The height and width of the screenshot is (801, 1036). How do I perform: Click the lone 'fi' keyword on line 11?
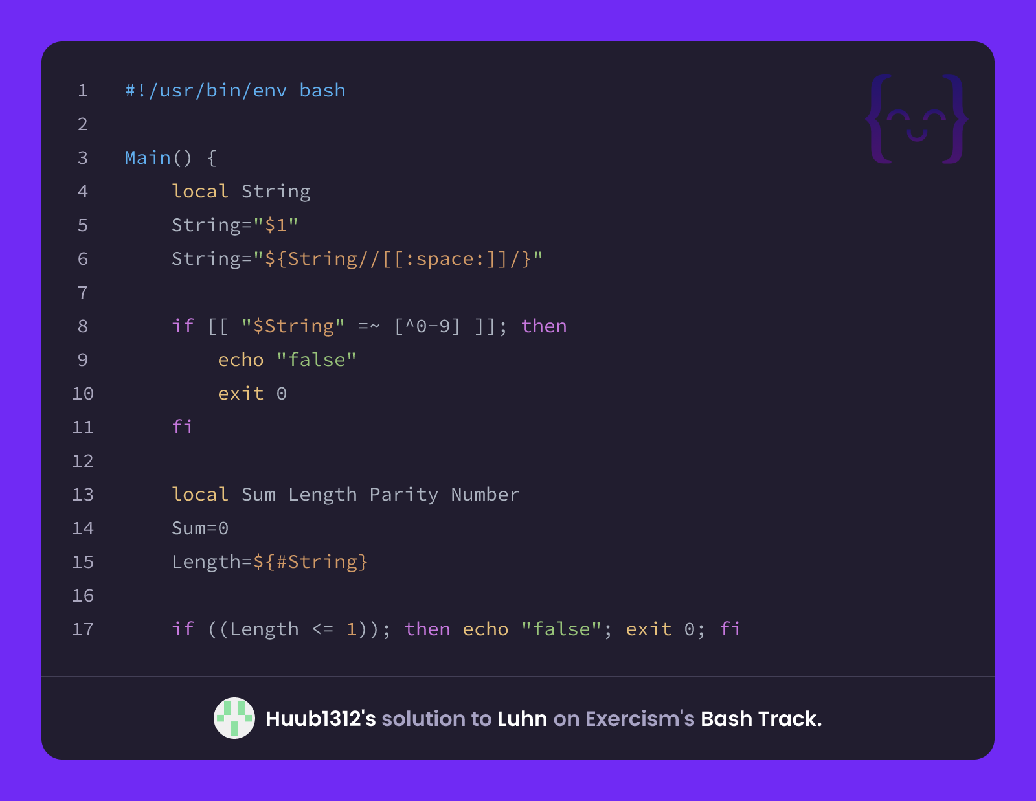tap(183, 427)
